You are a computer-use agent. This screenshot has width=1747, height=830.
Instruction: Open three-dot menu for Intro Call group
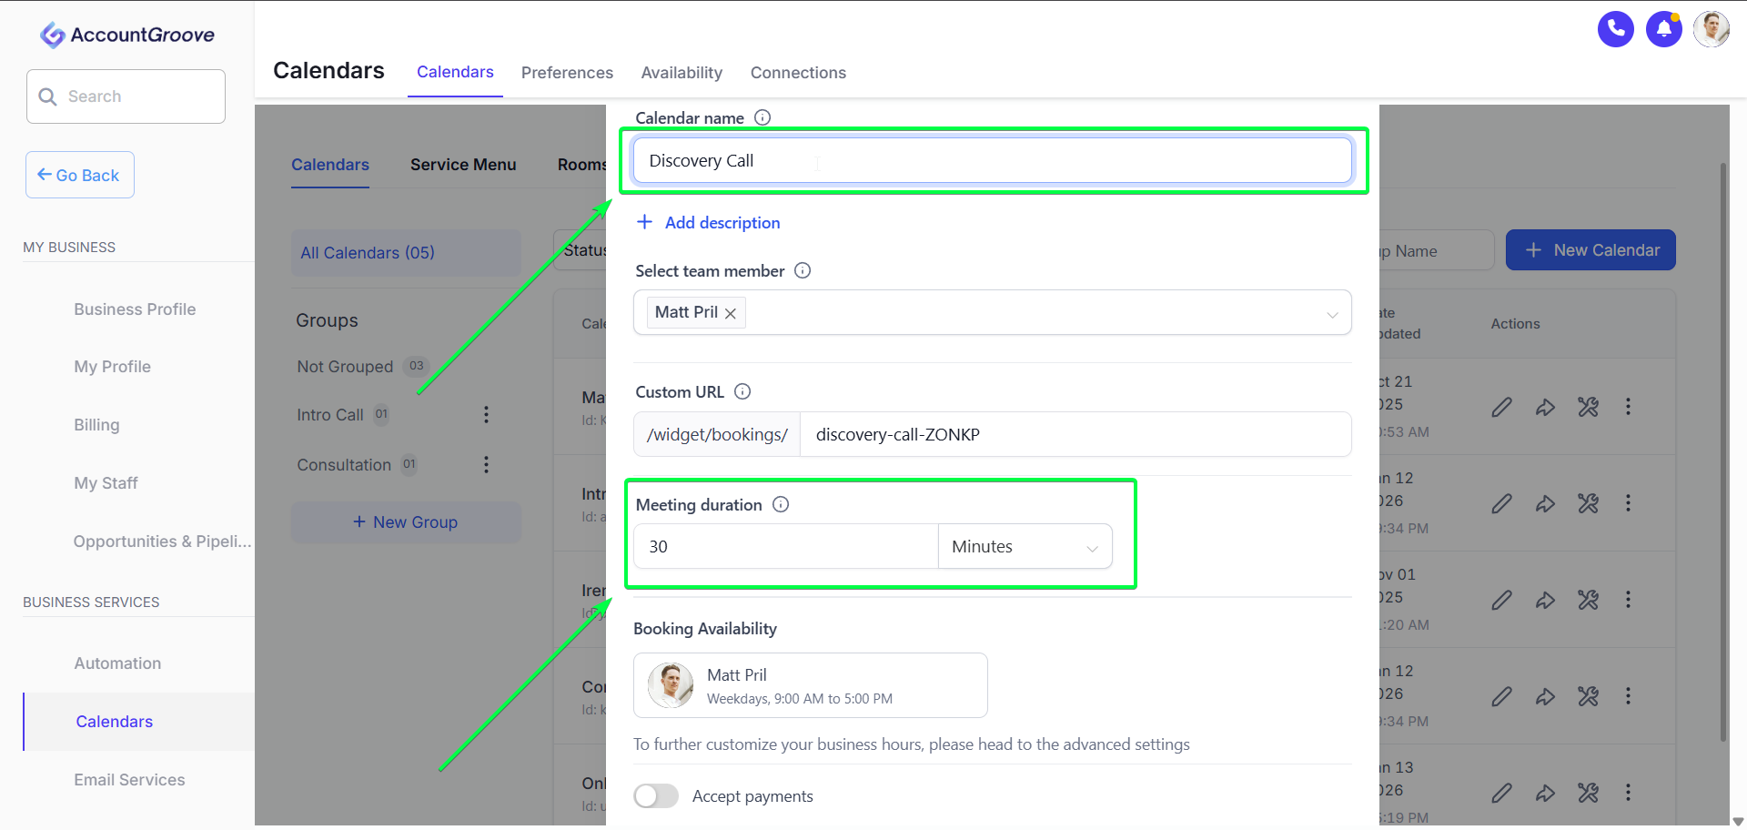[x=486, y=415]
